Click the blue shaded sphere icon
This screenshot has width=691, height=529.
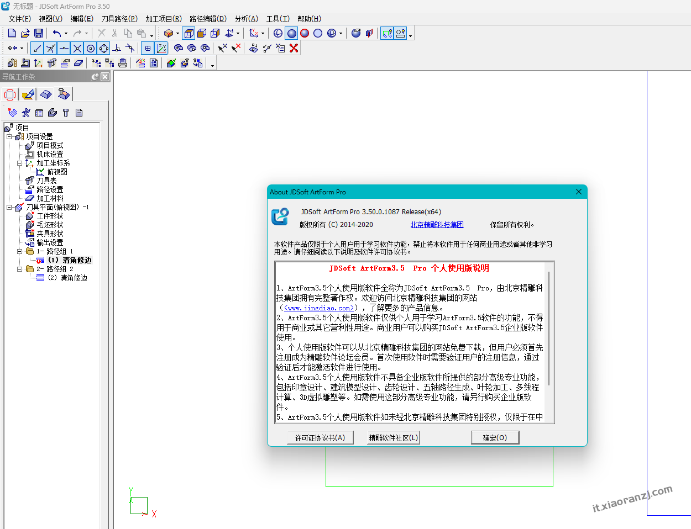[x=292, y=33]
